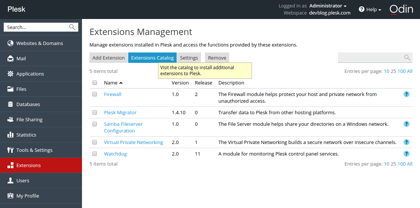This screenshot has width=420, height=208.
Task: Click the Mail envelope icon in sidebar
Action: click(10, 58)
